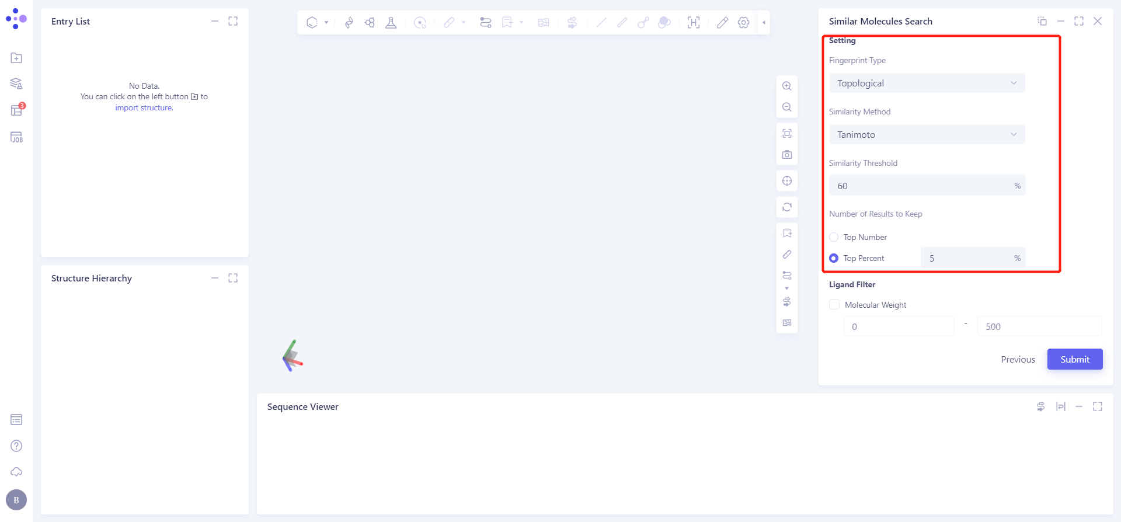Click the swap arrows icon in vertical toolbar

click(787, 302)
